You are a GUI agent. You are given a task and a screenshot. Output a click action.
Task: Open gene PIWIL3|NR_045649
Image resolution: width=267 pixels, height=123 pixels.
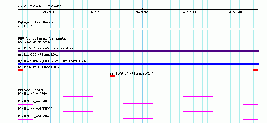[32, 94]
